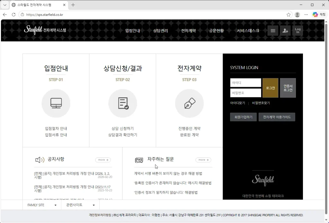Open FAQ 계약서 서명 버튼이 보이지 않는 경우
The image size is (329, 223).
coord(168,173)
